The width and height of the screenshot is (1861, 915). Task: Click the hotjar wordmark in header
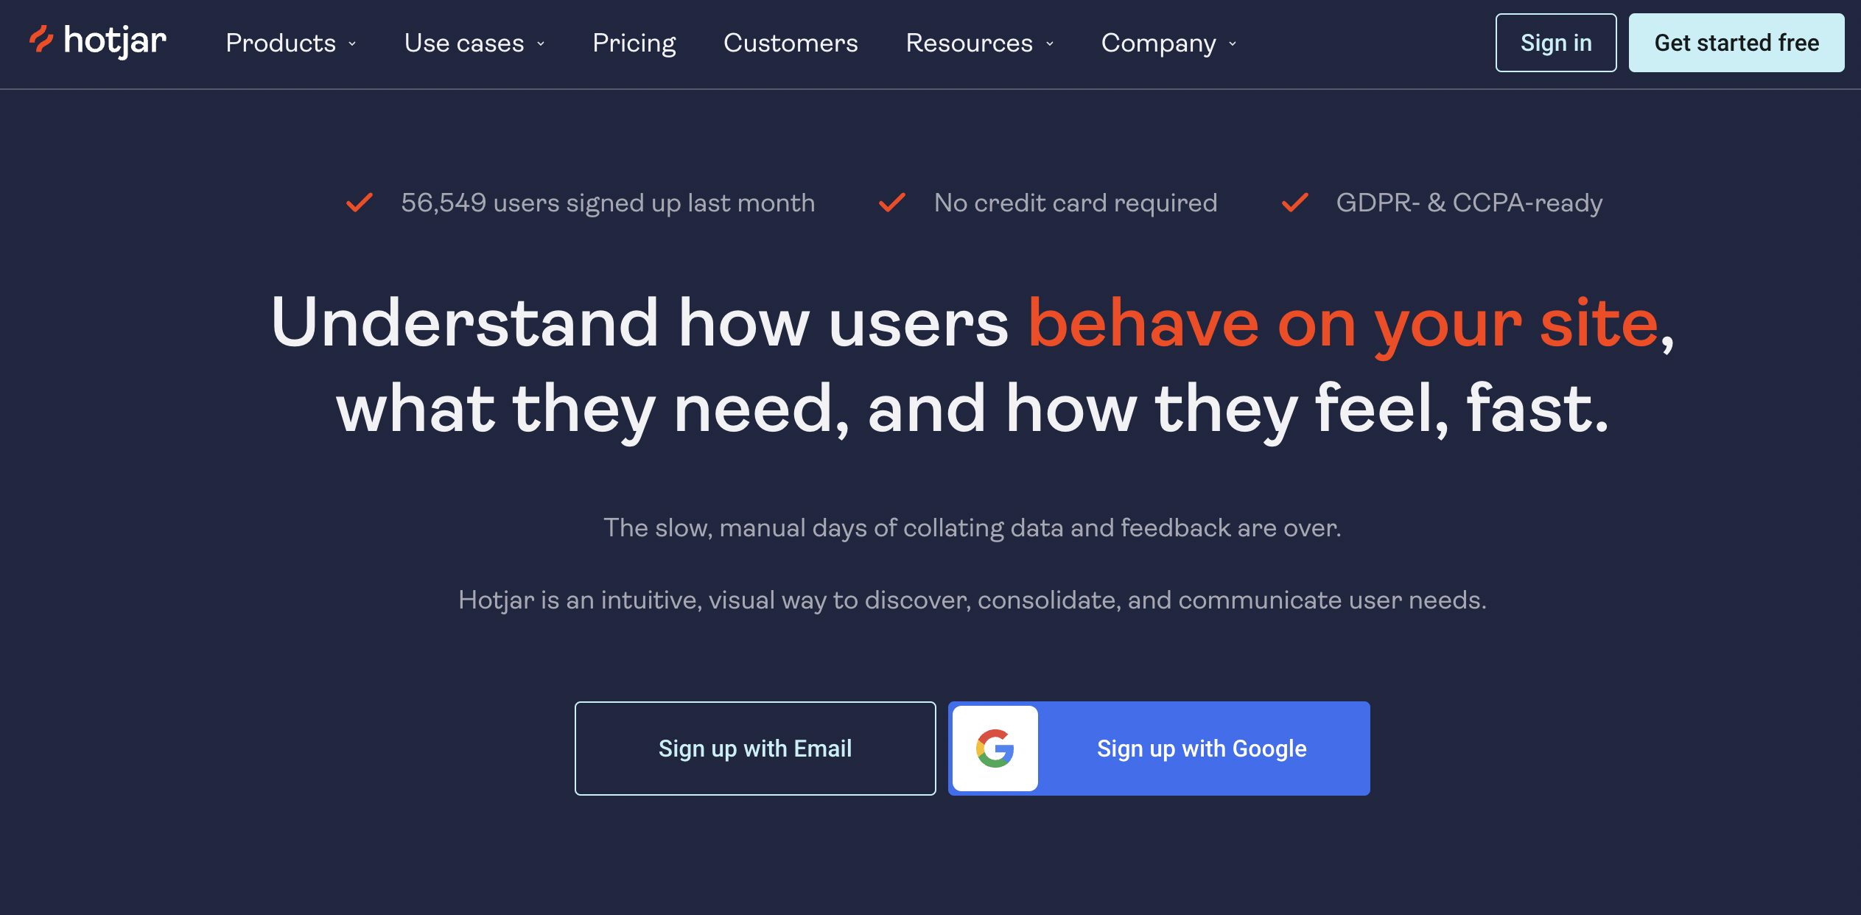[115, 41]
